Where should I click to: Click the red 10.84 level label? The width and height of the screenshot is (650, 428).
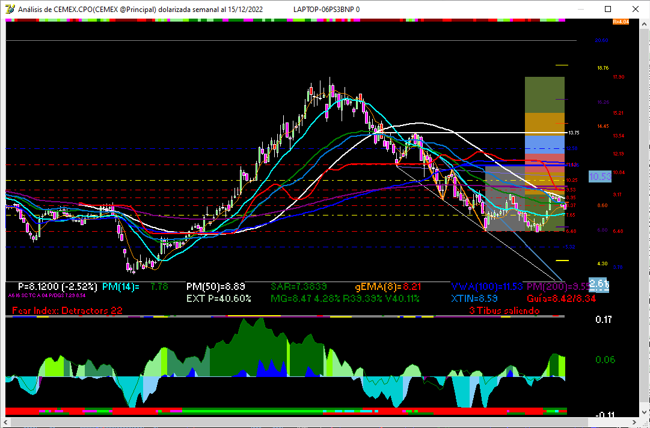coord(619,173)
